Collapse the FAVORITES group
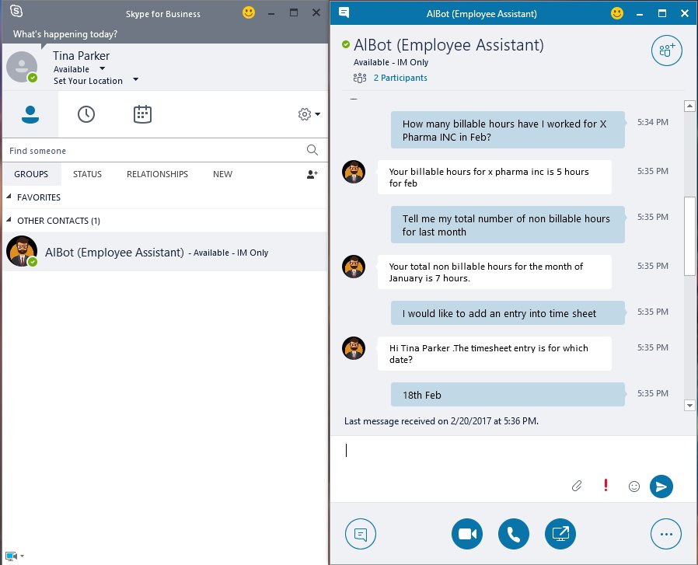Image resolution: width=698 pixels, height=565 pixels. (x=9, y=197)
